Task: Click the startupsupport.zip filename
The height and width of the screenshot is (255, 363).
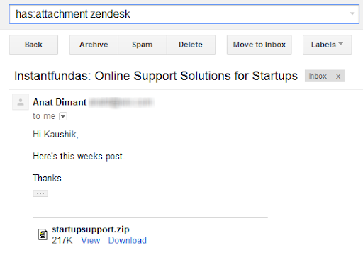Action: click(91, 229)
